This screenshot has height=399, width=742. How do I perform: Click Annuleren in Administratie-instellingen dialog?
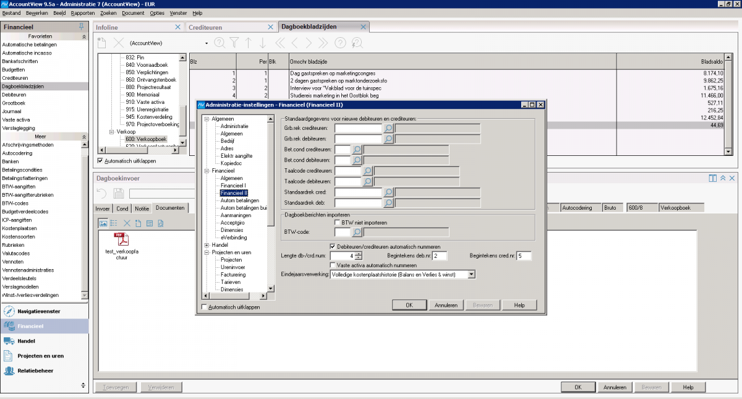445,305
